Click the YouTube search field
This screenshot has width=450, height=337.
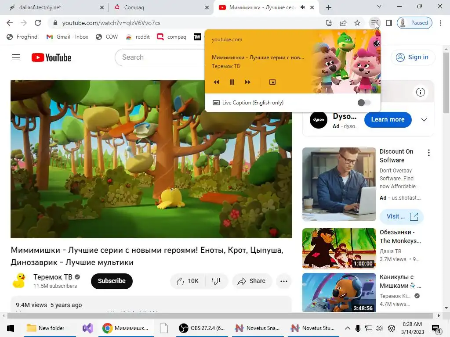tap(159, 57)
